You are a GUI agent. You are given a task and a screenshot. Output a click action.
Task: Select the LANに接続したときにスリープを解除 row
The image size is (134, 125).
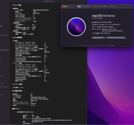[x=31, y=50]
